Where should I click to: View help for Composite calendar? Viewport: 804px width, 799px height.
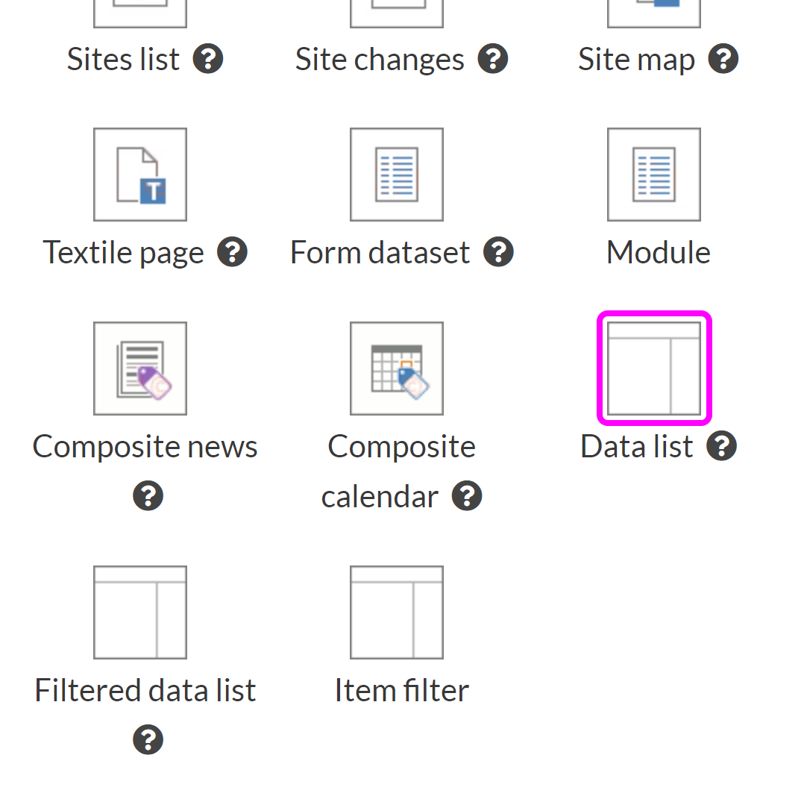[x=467, y=496]
